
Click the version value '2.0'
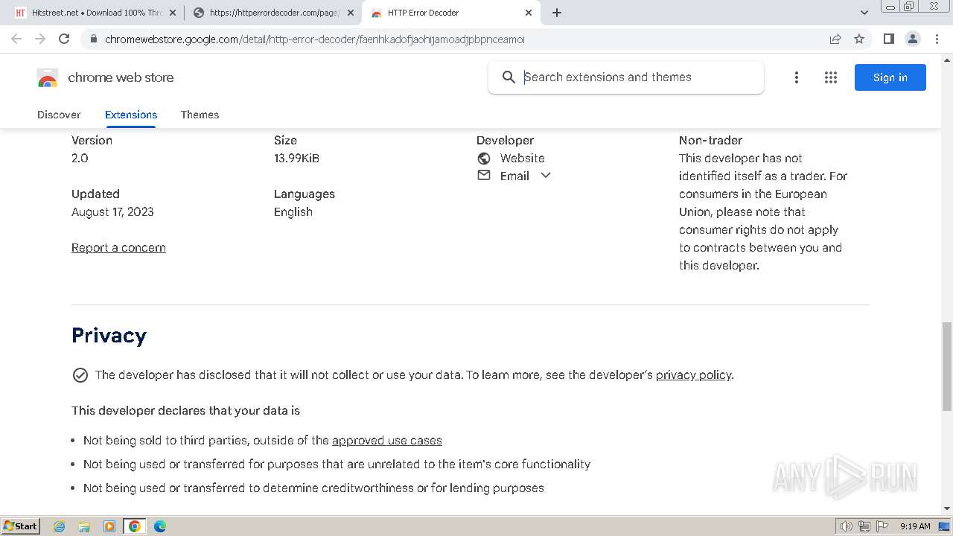80,159
